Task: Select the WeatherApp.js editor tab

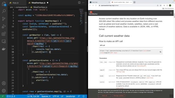Action: [x=38, y=3]
